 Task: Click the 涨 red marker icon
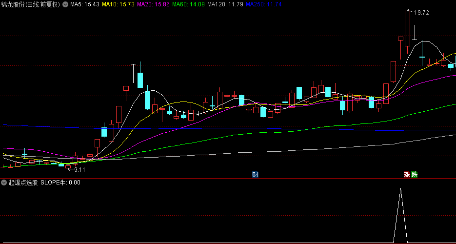(407, 175)
